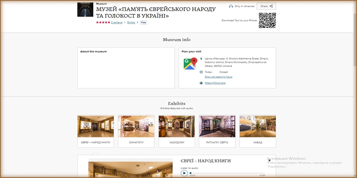Click the location pin icon beside address
Image resolution: width=357 pixels, height=178 pixels.
(x=201, y=58)
